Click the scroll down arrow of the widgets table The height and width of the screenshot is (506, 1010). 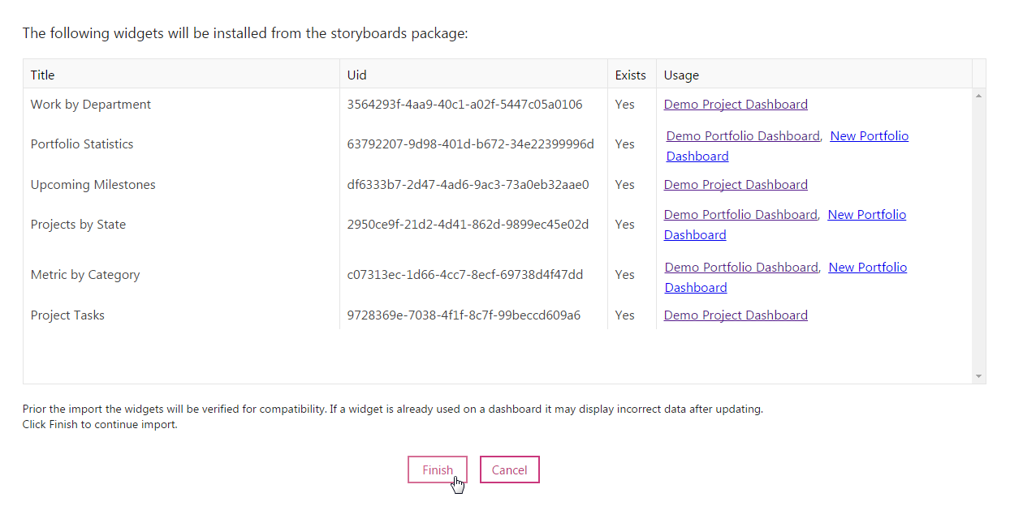978,376
